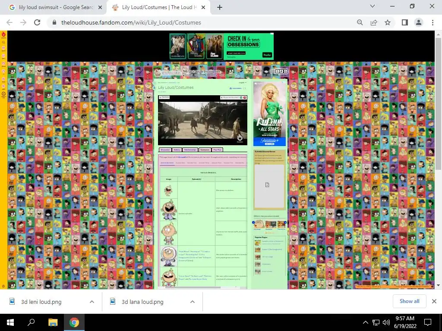The image size is (442, 331).
Task: Select the Season One sub-tab
Action: click(x=180, y=162)
